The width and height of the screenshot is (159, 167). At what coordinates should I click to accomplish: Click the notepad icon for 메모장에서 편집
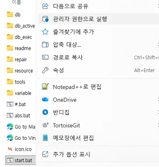(x=45, y=138)
